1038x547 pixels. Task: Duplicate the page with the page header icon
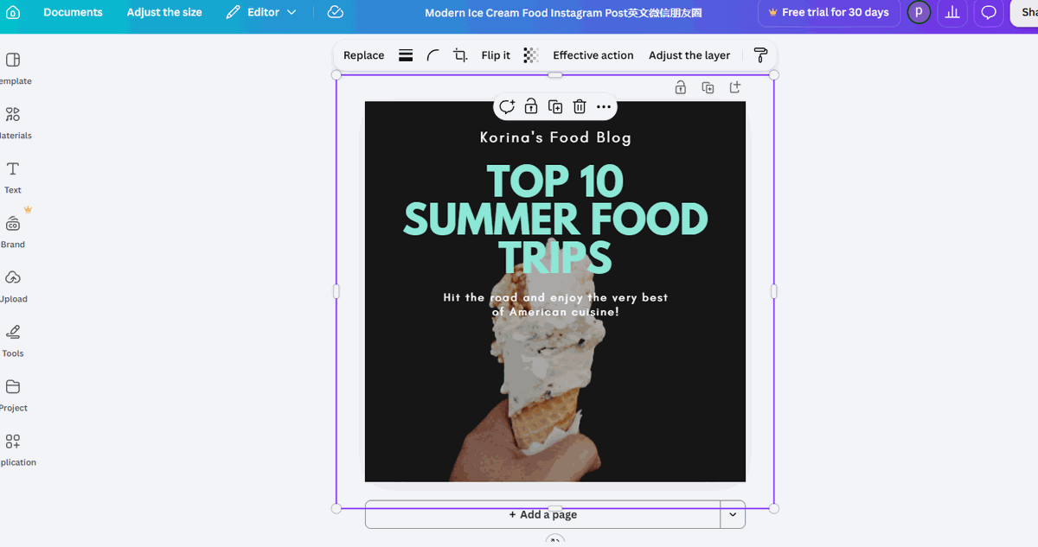click(708, 87)
